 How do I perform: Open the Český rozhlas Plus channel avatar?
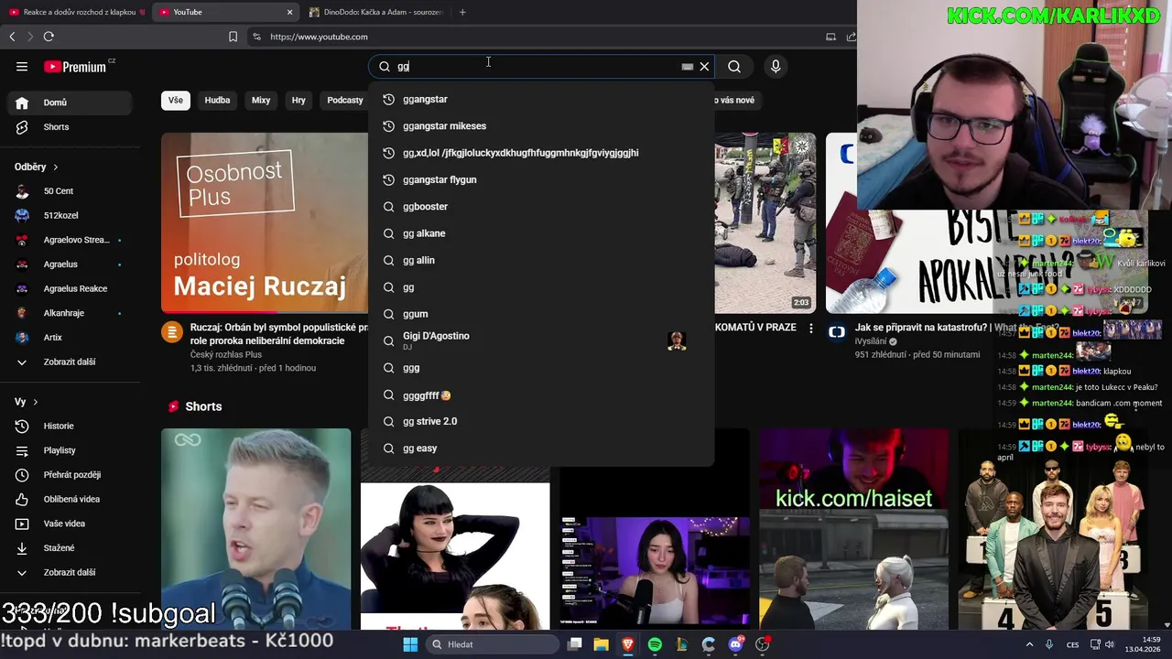pos(172,332)
